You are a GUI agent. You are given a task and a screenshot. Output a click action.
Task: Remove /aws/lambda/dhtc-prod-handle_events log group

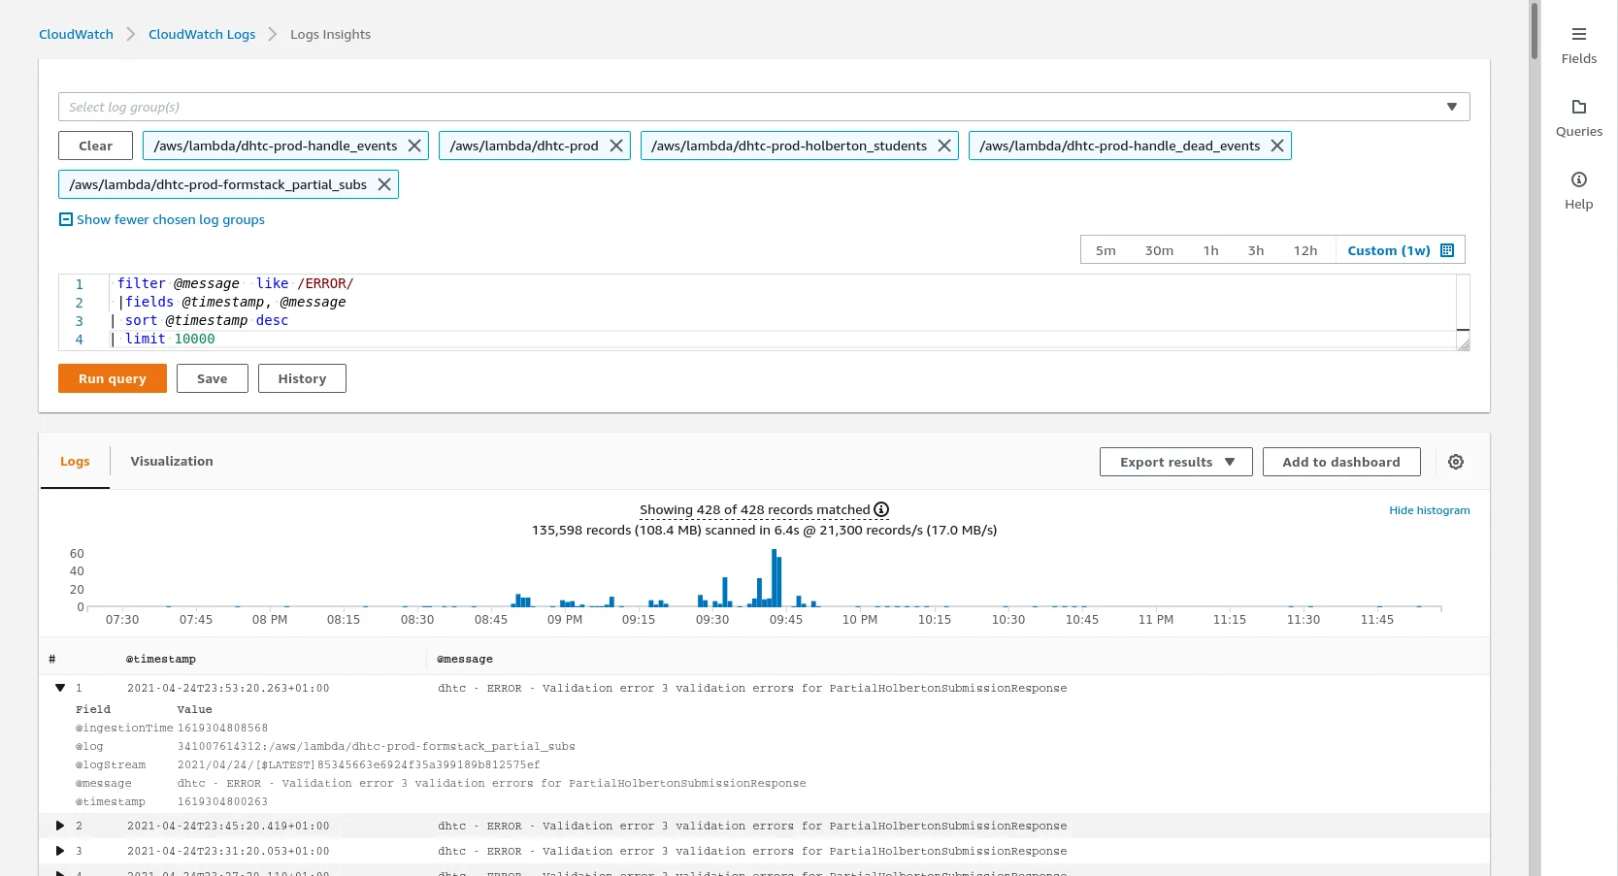414,146
